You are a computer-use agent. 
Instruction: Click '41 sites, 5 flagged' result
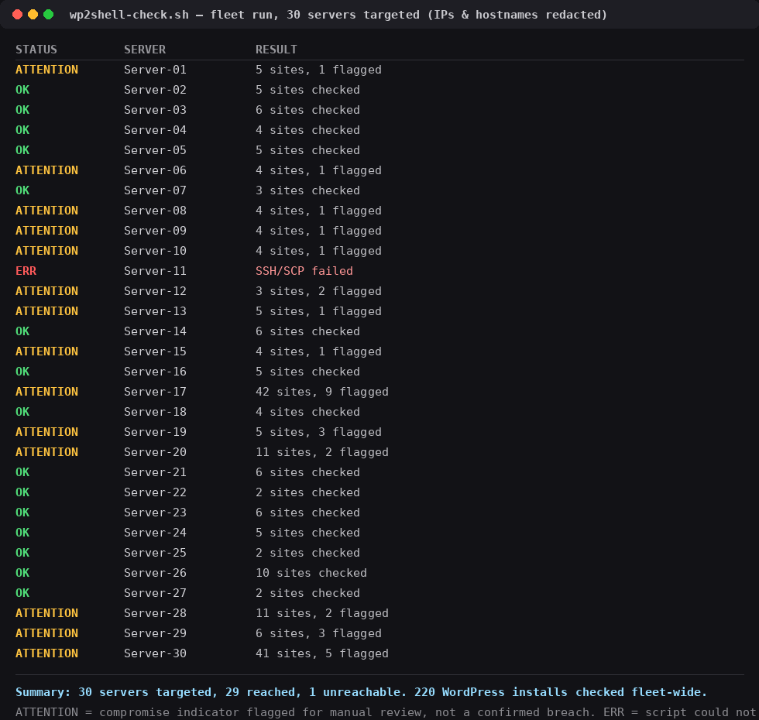point(322,653)
